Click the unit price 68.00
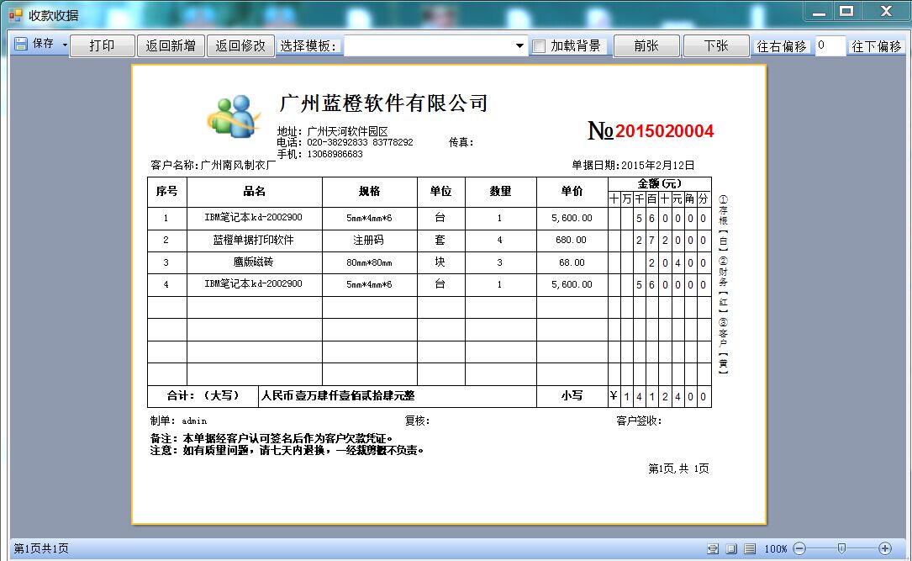Screen dimensions: 912x561 572,263
